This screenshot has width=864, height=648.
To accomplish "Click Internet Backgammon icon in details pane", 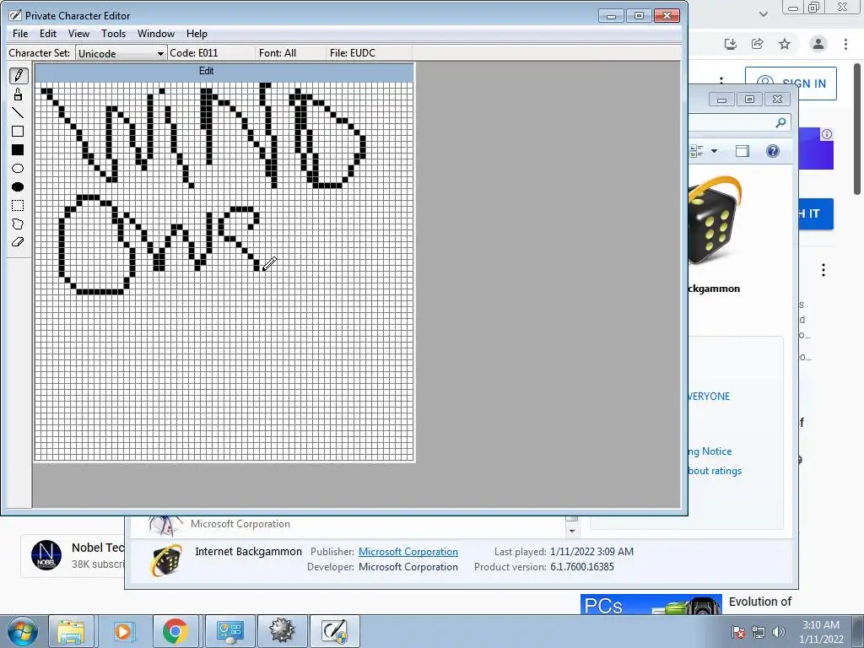I will [166, 560].
